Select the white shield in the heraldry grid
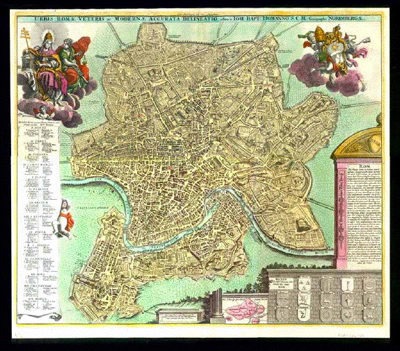This screenshot has height=351, width=400. coord(348,284)
